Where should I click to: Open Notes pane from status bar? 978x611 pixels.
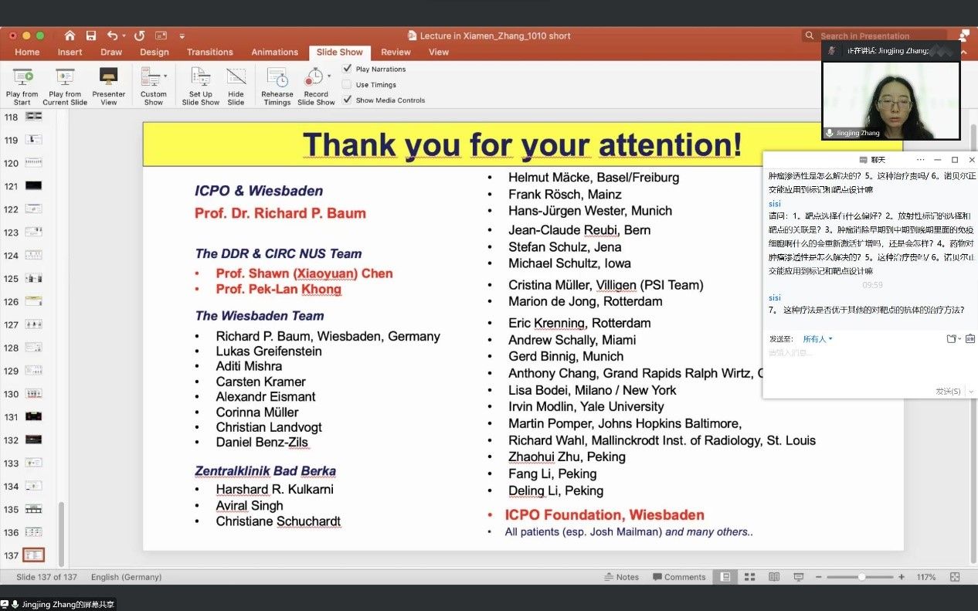pos(621,577)
